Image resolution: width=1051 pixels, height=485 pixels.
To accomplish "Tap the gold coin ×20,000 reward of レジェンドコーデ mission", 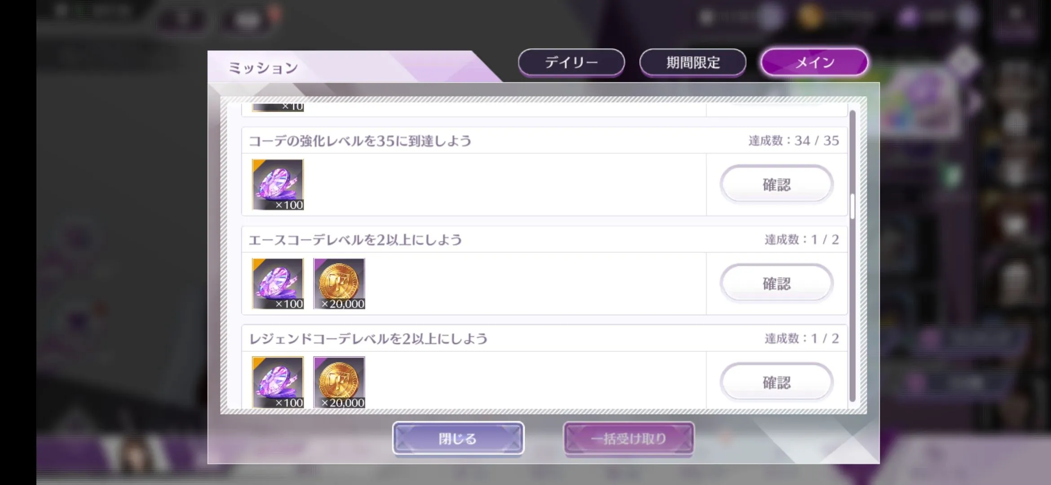I will click(x=339, y=382).
